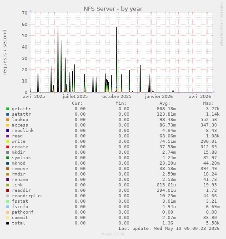Click the access yellow legend swatch
Image resolution: width=226 pixels, height=239 pixels.
click(x=8, y=125)
